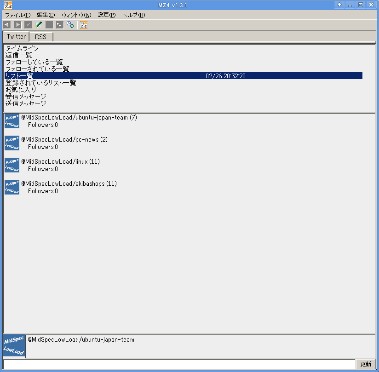This screenshot has width=379, height=372.
Task: Click avatar icon of akibashops list
Action: 12,187
